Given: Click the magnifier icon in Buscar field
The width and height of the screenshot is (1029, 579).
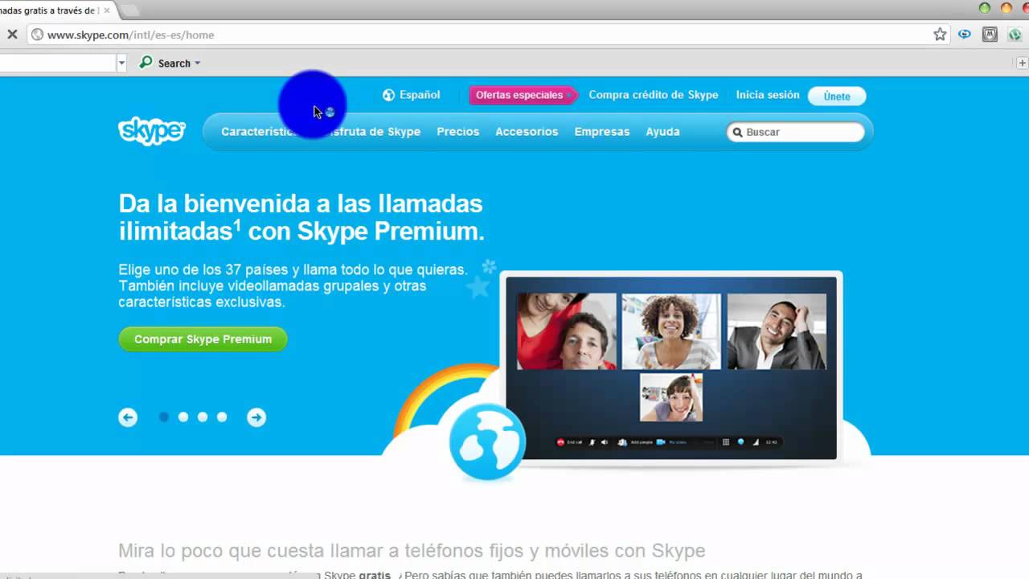Looking at the screenshot, I should click(737, 132).
